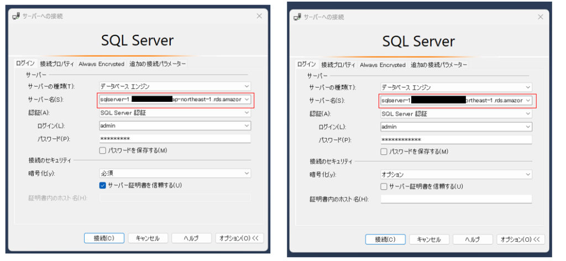Screen dimensions: 566x261
Task: Click 接続(C) button in left dialog
Action: pos(104,238)
